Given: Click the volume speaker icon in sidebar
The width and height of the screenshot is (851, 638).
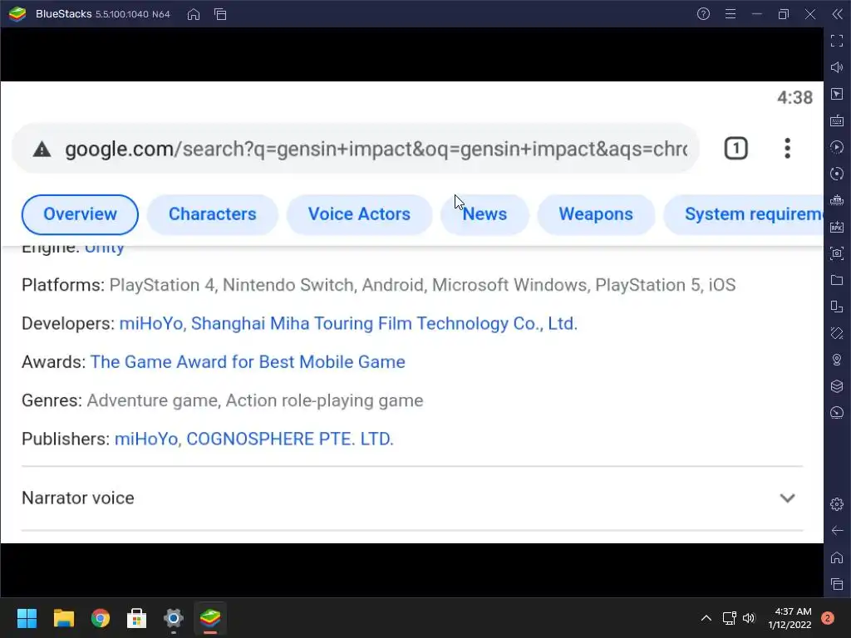Looking at the screenshot, I should click(837, 67).
